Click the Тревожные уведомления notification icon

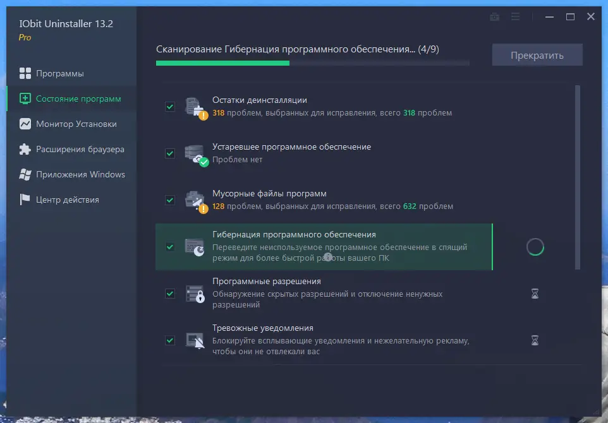click(194, 340)
